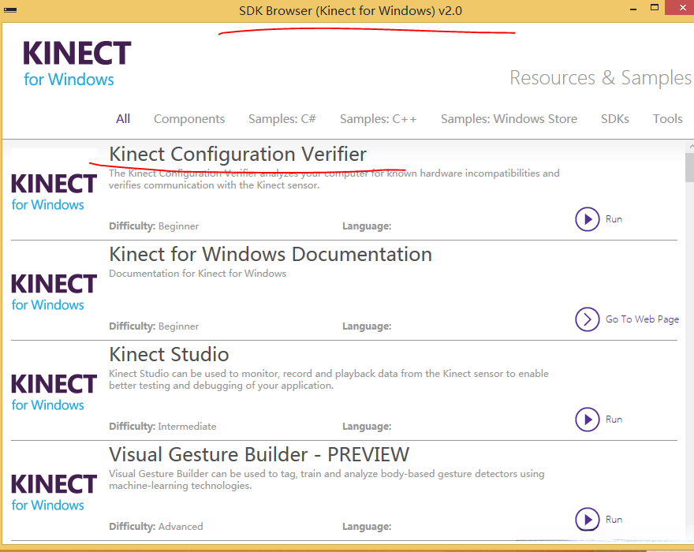Open the window system menu icon

[9, 9]
